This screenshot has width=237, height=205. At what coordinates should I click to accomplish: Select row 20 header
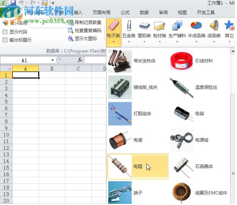6,201
